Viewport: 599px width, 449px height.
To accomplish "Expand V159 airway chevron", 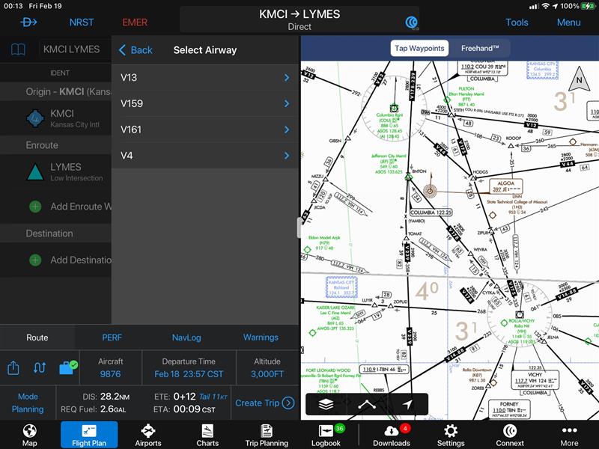I will [x=287, y=103].
